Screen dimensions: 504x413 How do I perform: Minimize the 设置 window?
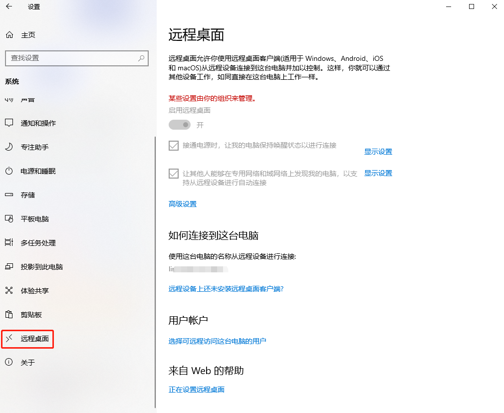point(449,6)
